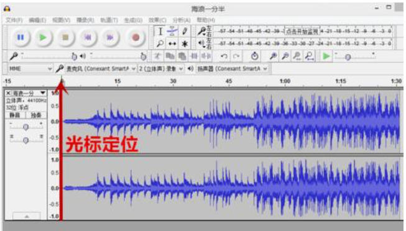Open the 麦克风 recording device dropdown
Image resolution: width=406 pixels, height=231 pixels.
coord(101,69)
